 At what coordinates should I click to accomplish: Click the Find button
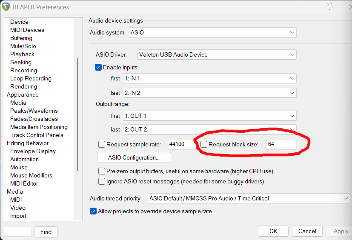[46, 231]
